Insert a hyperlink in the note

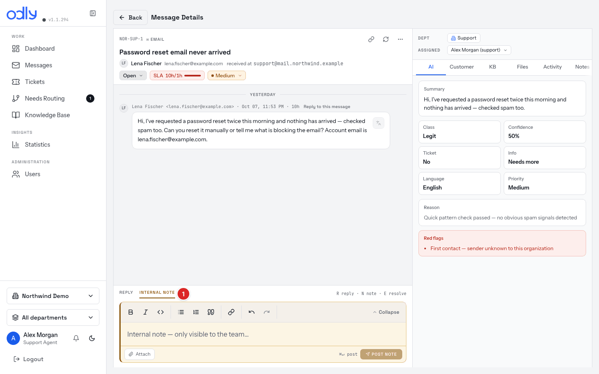click(x=231, y=312)
